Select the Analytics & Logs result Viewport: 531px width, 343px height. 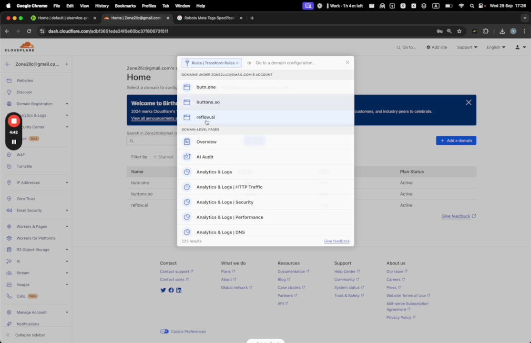[265, 172]
